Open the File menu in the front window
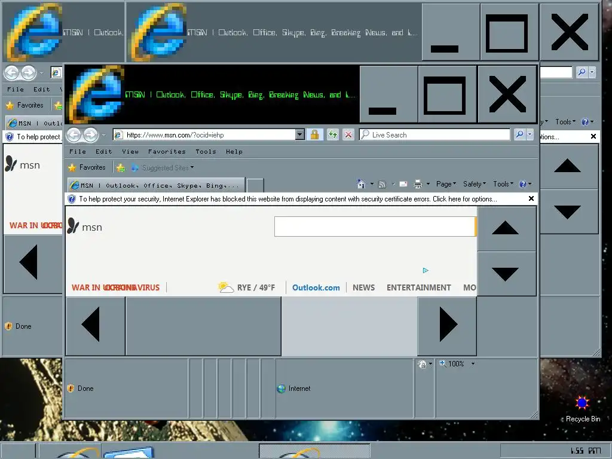Viewport: 612px width, 459px height. [x=78, y=151]
